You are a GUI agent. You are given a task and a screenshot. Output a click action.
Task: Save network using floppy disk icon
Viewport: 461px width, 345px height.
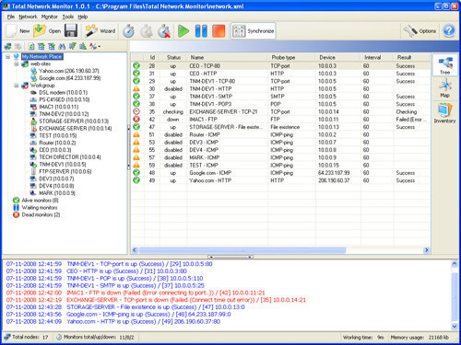tap(71, 31)
